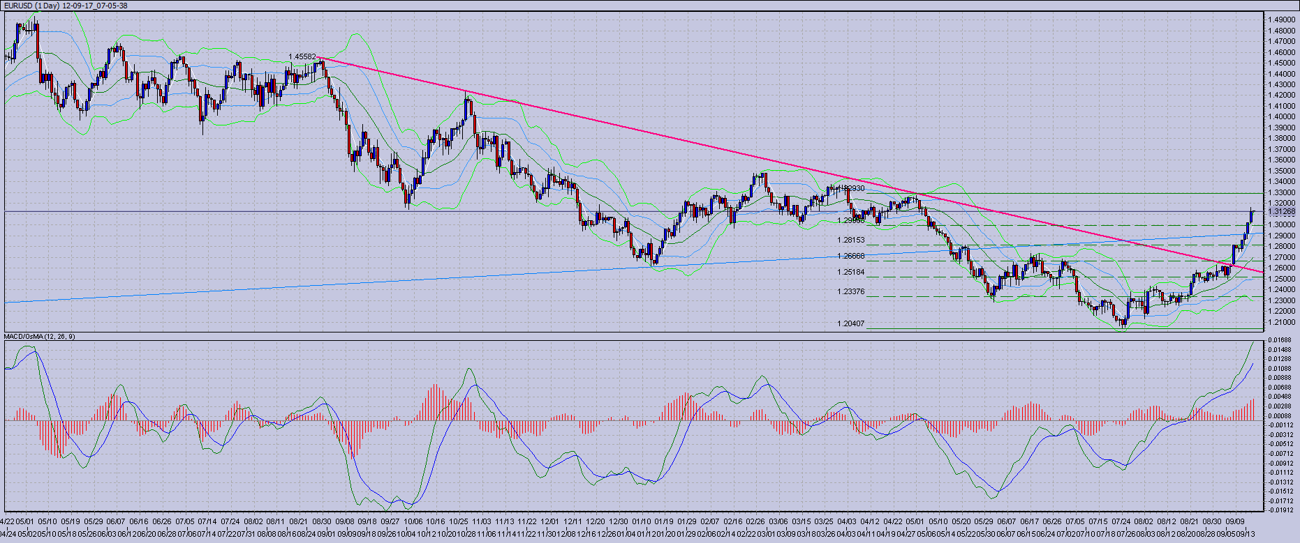
Task: Click the 1.25184 Fibonacci level label
Action: 851,272
